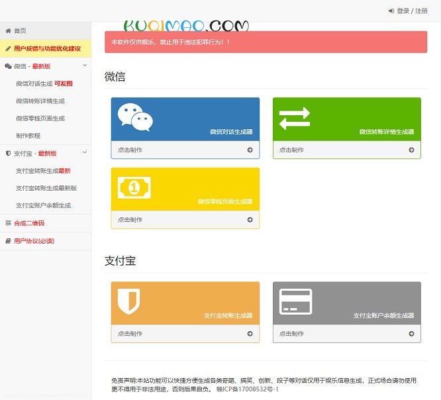Click the book icon beside 用户协议(必读)

tap(8, 241)
